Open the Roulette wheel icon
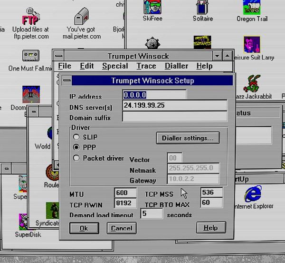The height and width of the screenshot is (263, 285). 52,172
